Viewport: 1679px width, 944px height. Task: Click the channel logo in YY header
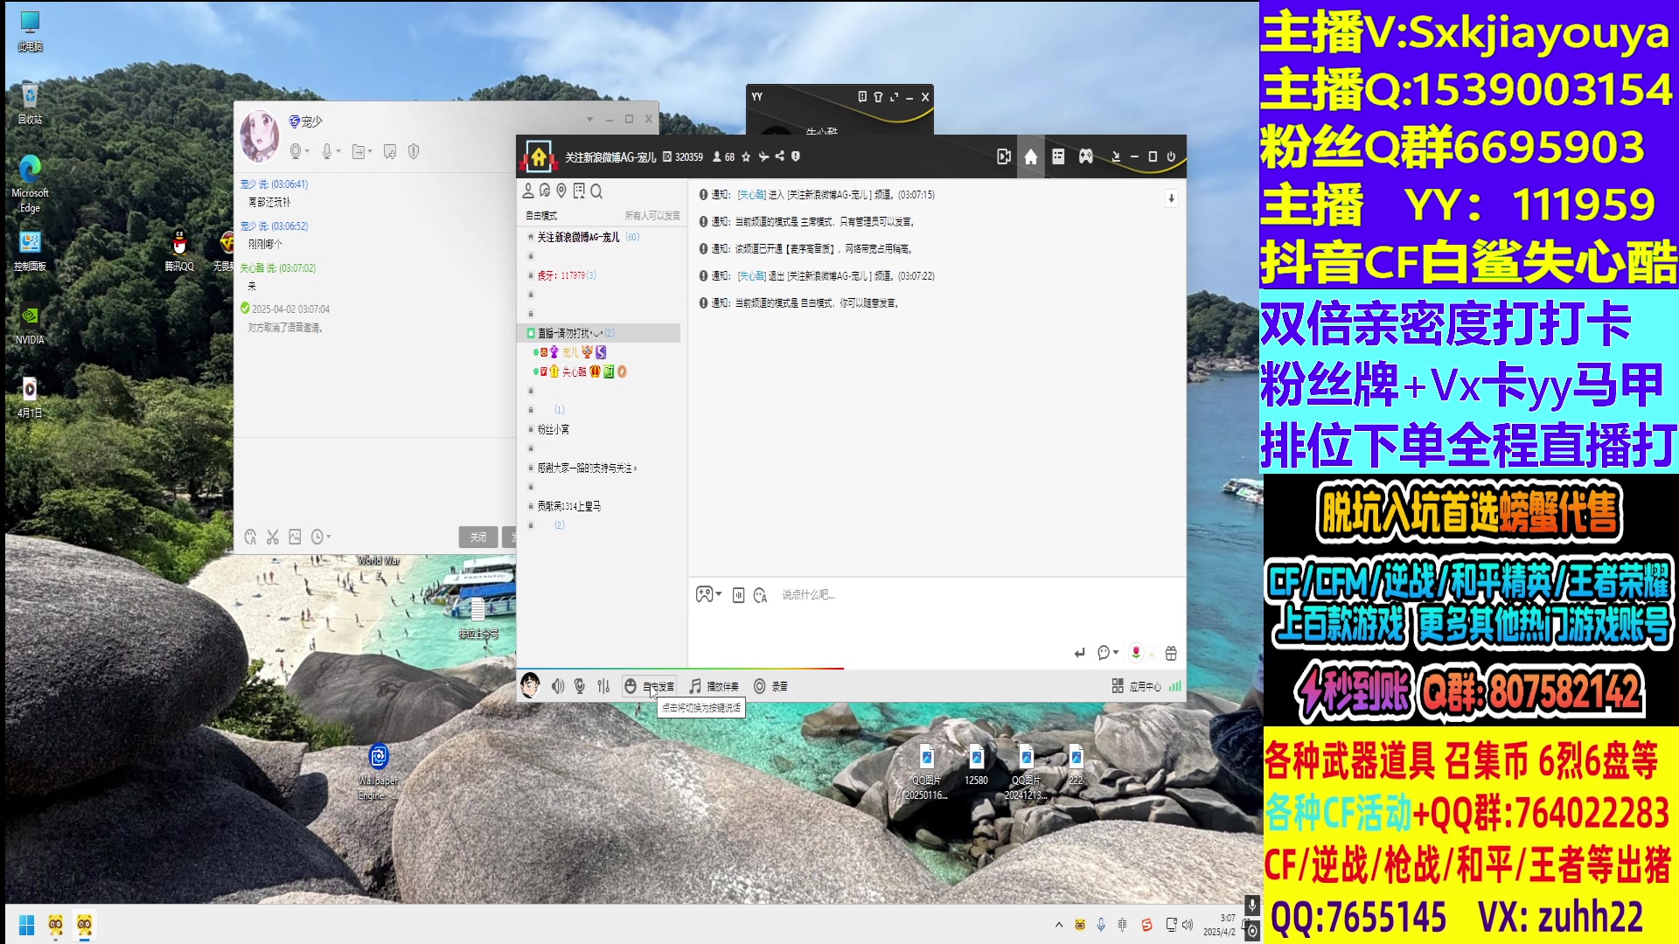coord(538,156)
